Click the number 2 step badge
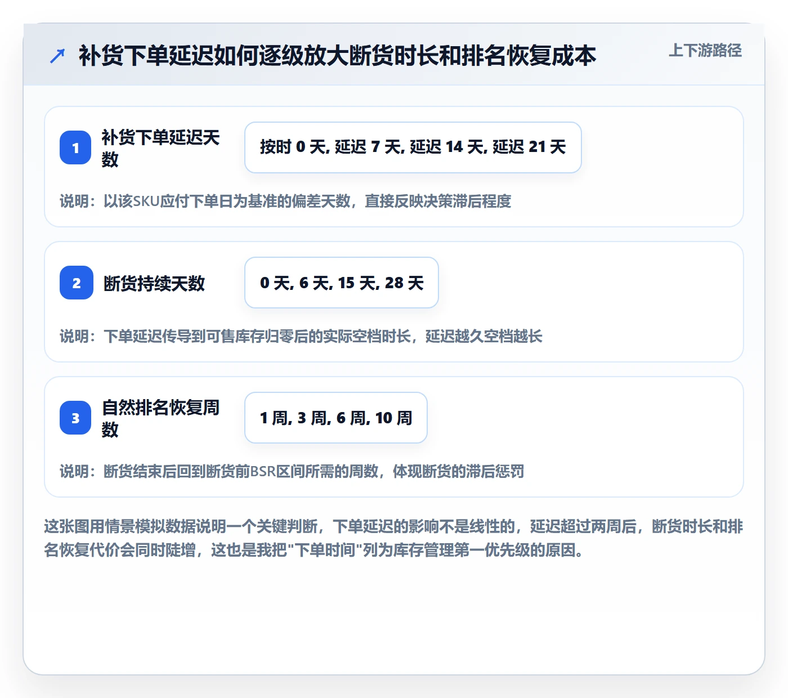 (77, 283)
